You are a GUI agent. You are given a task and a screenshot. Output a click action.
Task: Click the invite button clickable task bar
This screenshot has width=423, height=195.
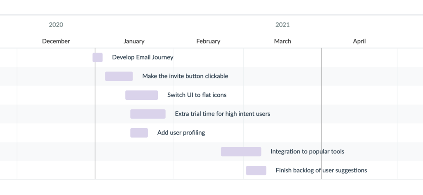(119, 76)
